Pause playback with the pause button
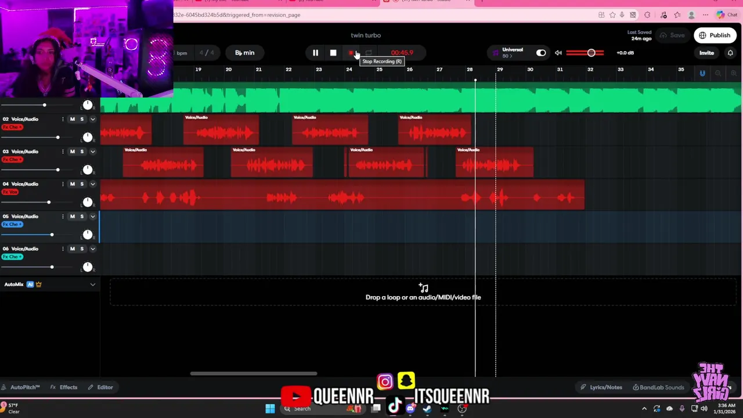This screenshot has width=743, height=418. pos(315,53)
